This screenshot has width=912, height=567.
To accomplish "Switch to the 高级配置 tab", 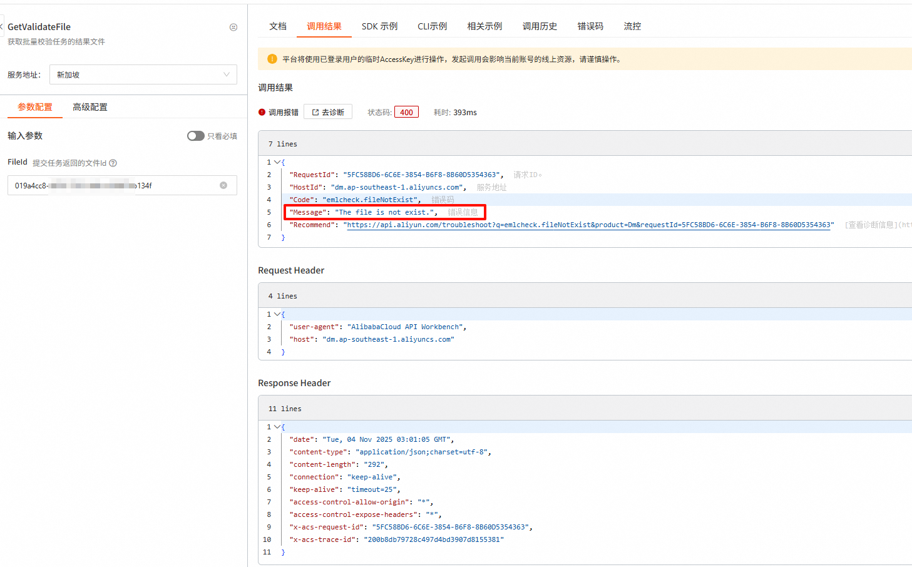I will coord(90,107).
